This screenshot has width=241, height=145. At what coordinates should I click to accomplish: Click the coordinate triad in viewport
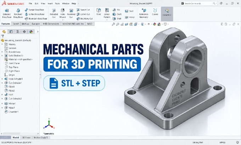[x=49, y=124]
